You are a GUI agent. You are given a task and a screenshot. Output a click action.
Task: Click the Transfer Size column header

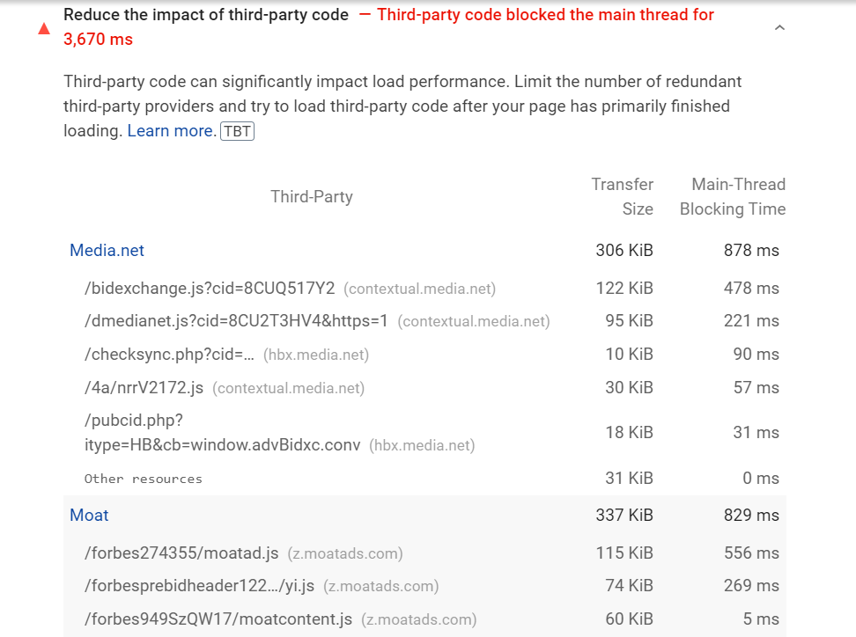pyautogui.click(x=623, y=197)
